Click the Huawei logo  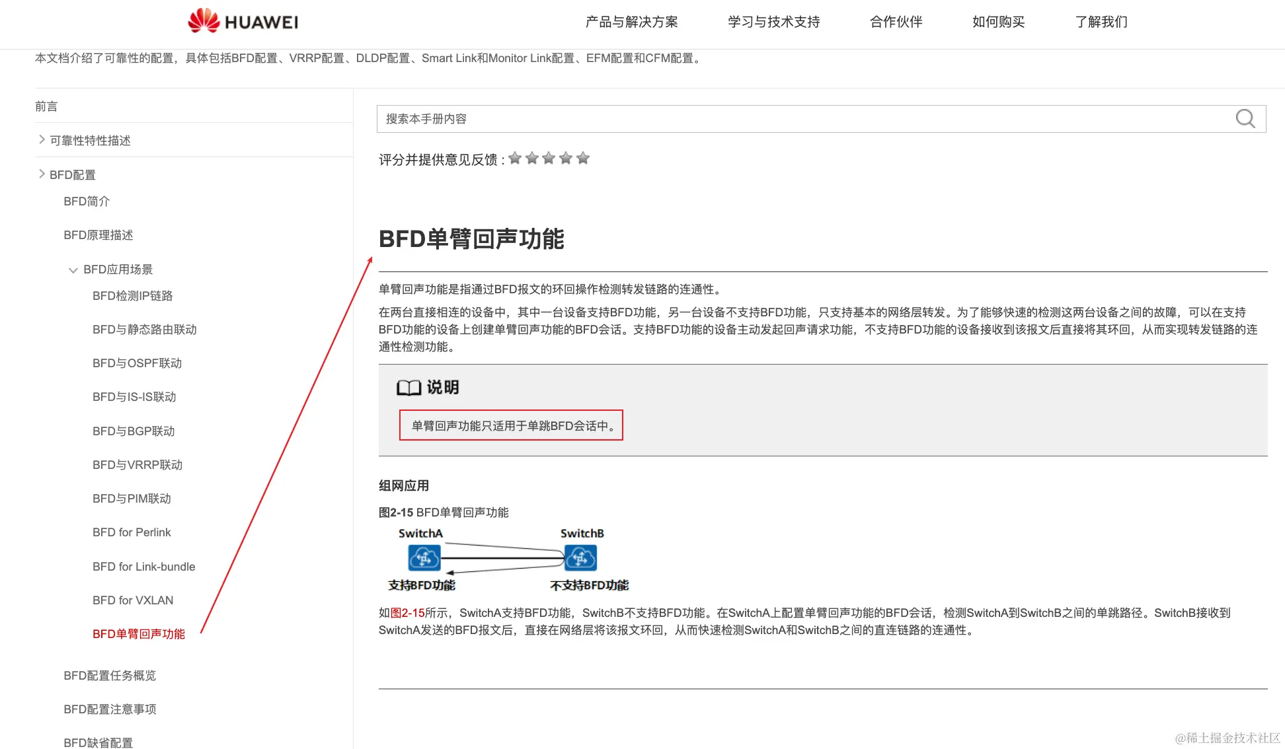click(243, 21)
